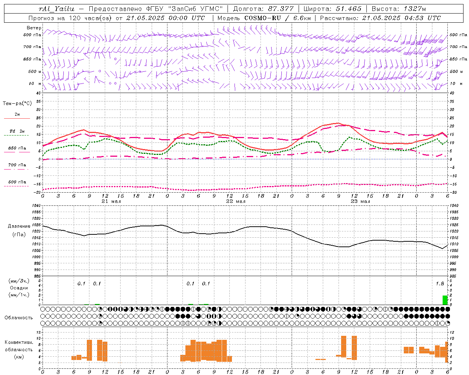Click the 22 мая date label
The image size is (469, 375).
tap(236, 201)
